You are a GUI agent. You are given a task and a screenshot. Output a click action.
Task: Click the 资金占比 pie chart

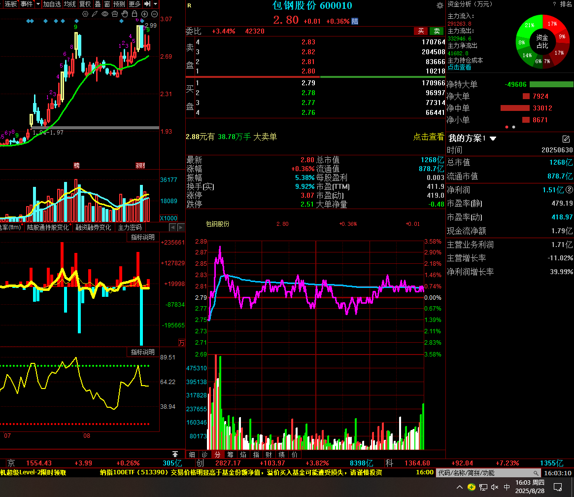[x=542, y=41]
